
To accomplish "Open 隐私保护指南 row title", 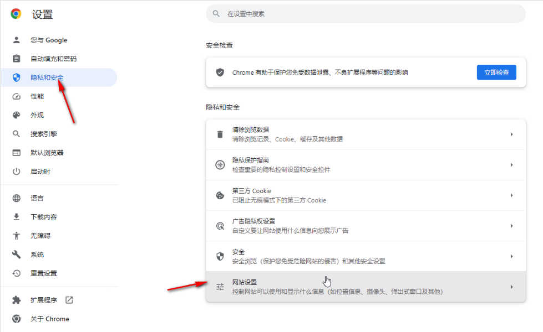I will (251, 160).
